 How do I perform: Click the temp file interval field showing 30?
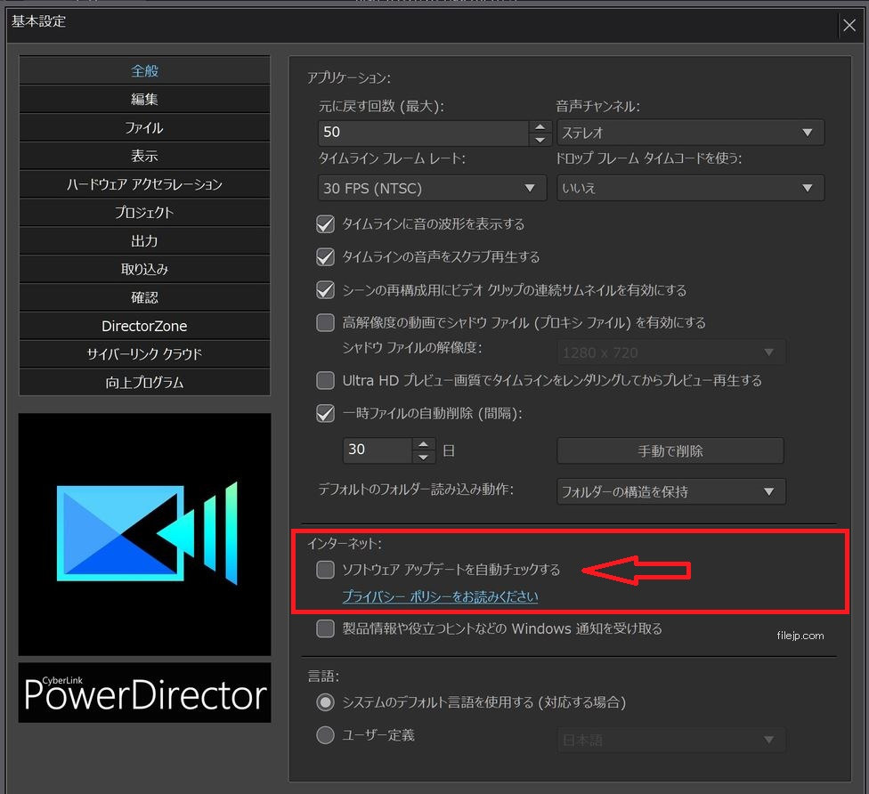click(378, 450)
